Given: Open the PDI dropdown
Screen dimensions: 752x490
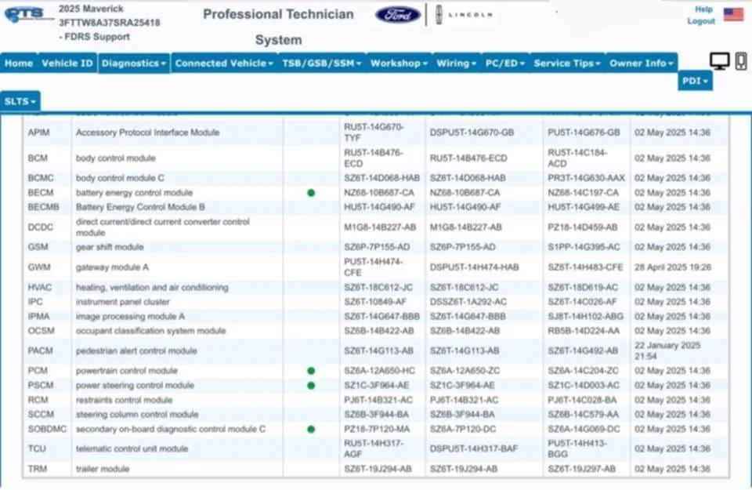Looking at the screenshot, I should coord(695,81).
